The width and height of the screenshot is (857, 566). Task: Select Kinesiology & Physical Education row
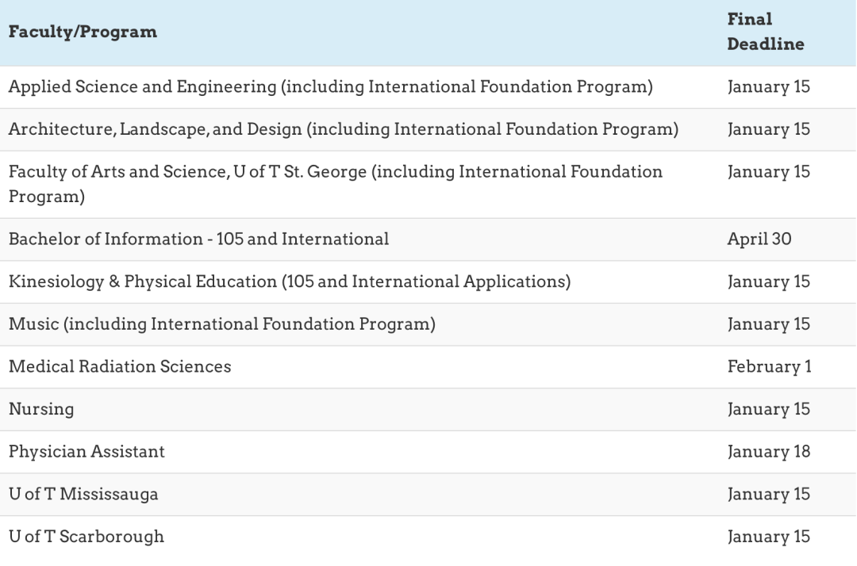[289, 282]
